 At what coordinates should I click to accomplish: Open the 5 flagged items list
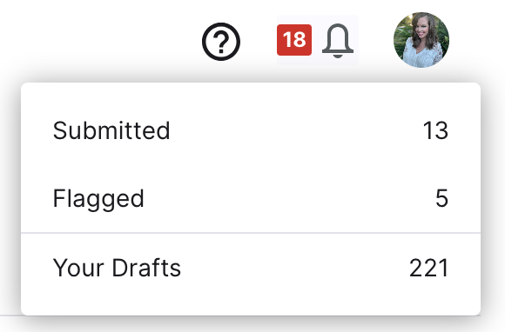point(251,198)
